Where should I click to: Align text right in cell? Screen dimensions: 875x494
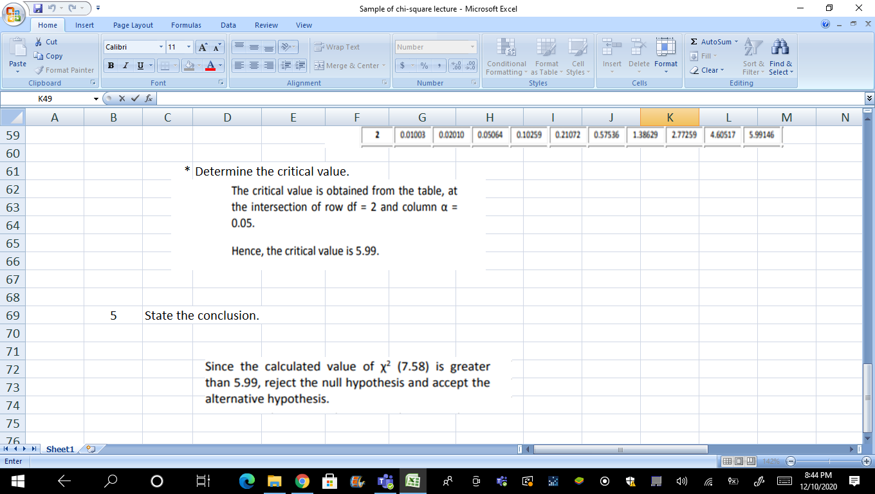[269, 66]
